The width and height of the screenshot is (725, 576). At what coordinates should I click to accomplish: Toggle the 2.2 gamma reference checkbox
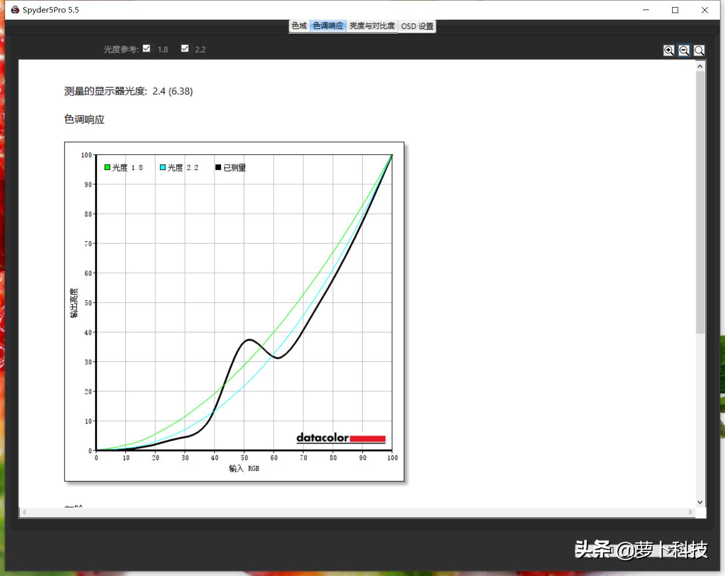coord(185,48)
